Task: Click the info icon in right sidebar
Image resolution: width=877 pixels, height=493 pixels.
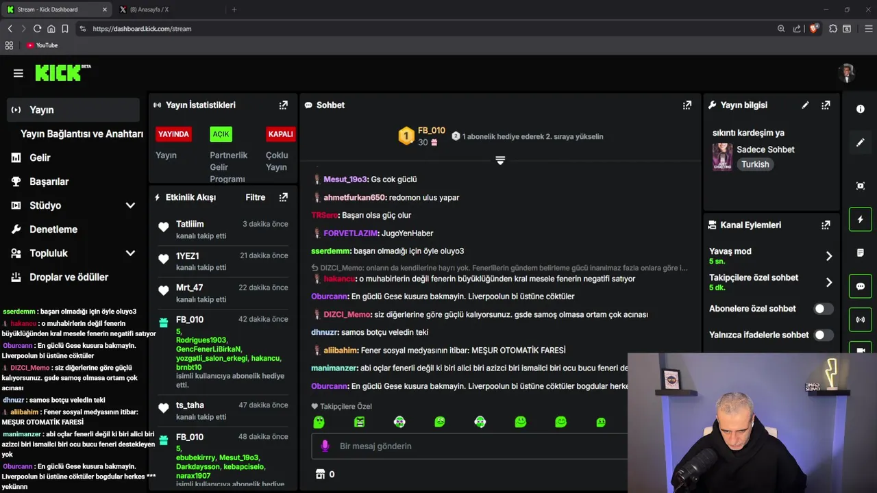Action: pos(861,109)
